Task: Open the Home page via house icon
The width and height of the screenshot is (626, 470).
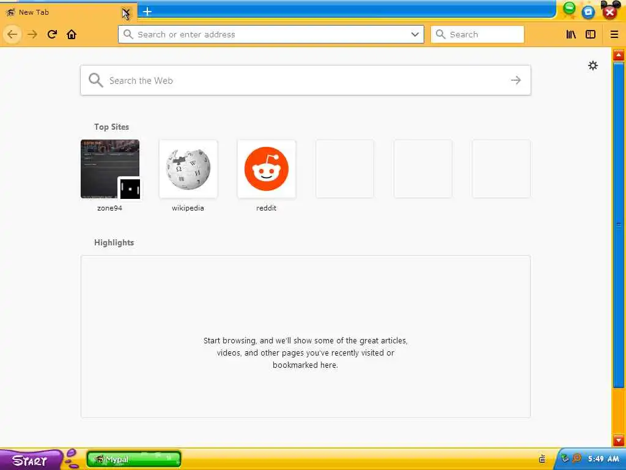Action: pos(72,34)
